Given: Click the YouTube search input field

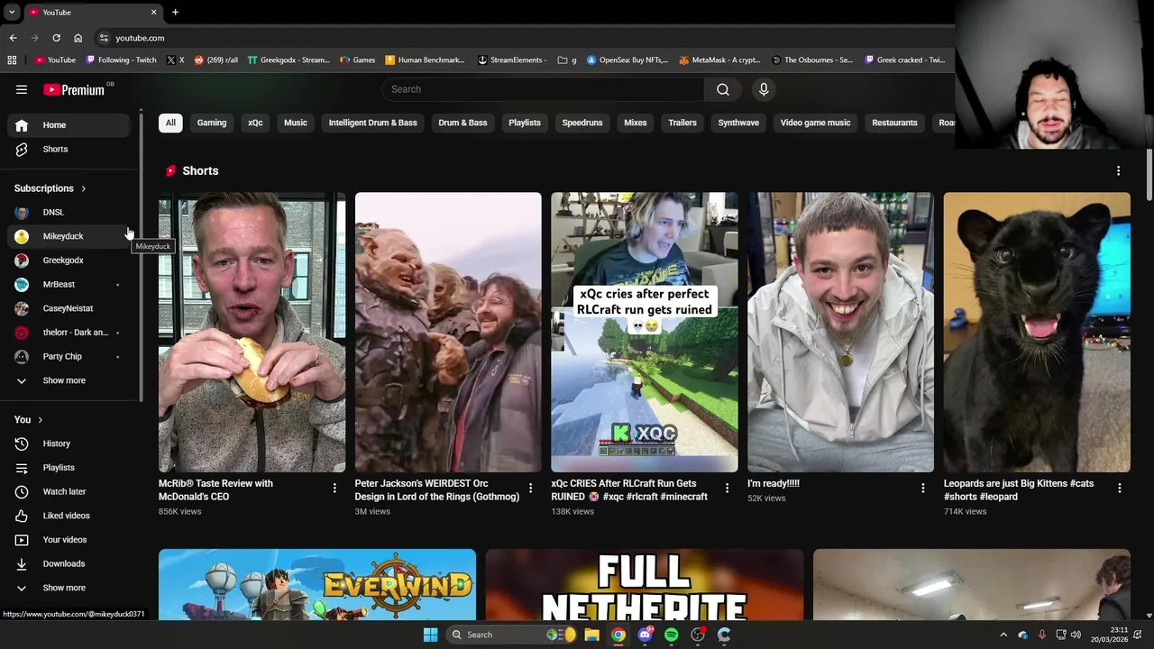Looking at the screenshot, I should click(543, 89).
